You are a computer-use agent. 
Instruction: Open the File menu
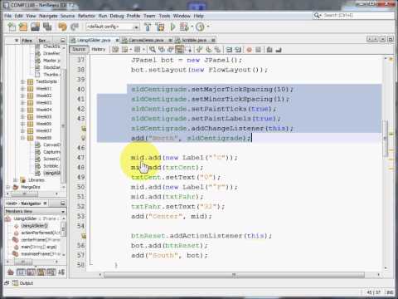(x=7, y=16)
